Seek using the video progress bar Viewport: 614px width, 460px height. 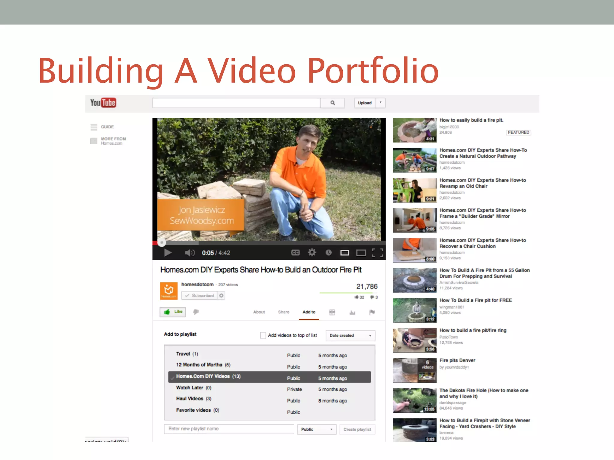tap(269, 243)
